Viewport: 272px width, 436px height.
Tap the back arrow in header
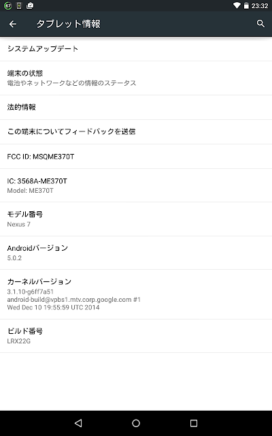13,24
